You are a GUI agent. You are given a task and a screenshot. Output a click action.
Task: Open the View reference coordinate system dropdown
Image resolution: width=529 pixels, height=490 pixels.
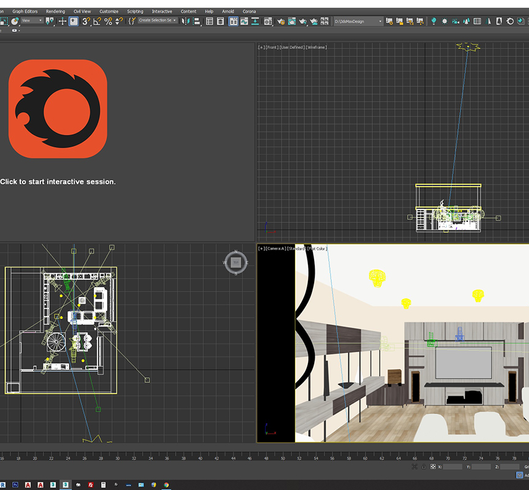click(x=32, y=21)
